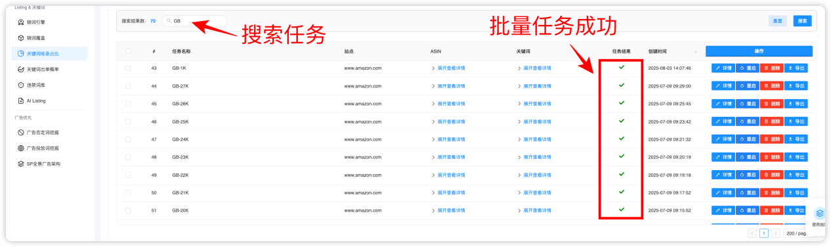Image resolution: width=831 pixels, height=247 pixels.
Task: Click the search field containing GB
Action: tap(195, 21)
